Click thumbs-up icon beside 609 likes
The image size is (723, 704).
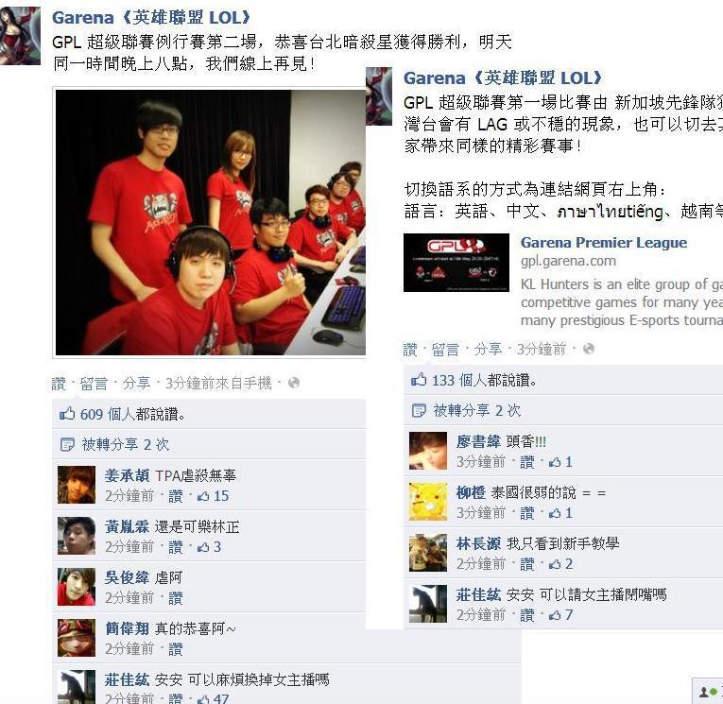point(67,414)
